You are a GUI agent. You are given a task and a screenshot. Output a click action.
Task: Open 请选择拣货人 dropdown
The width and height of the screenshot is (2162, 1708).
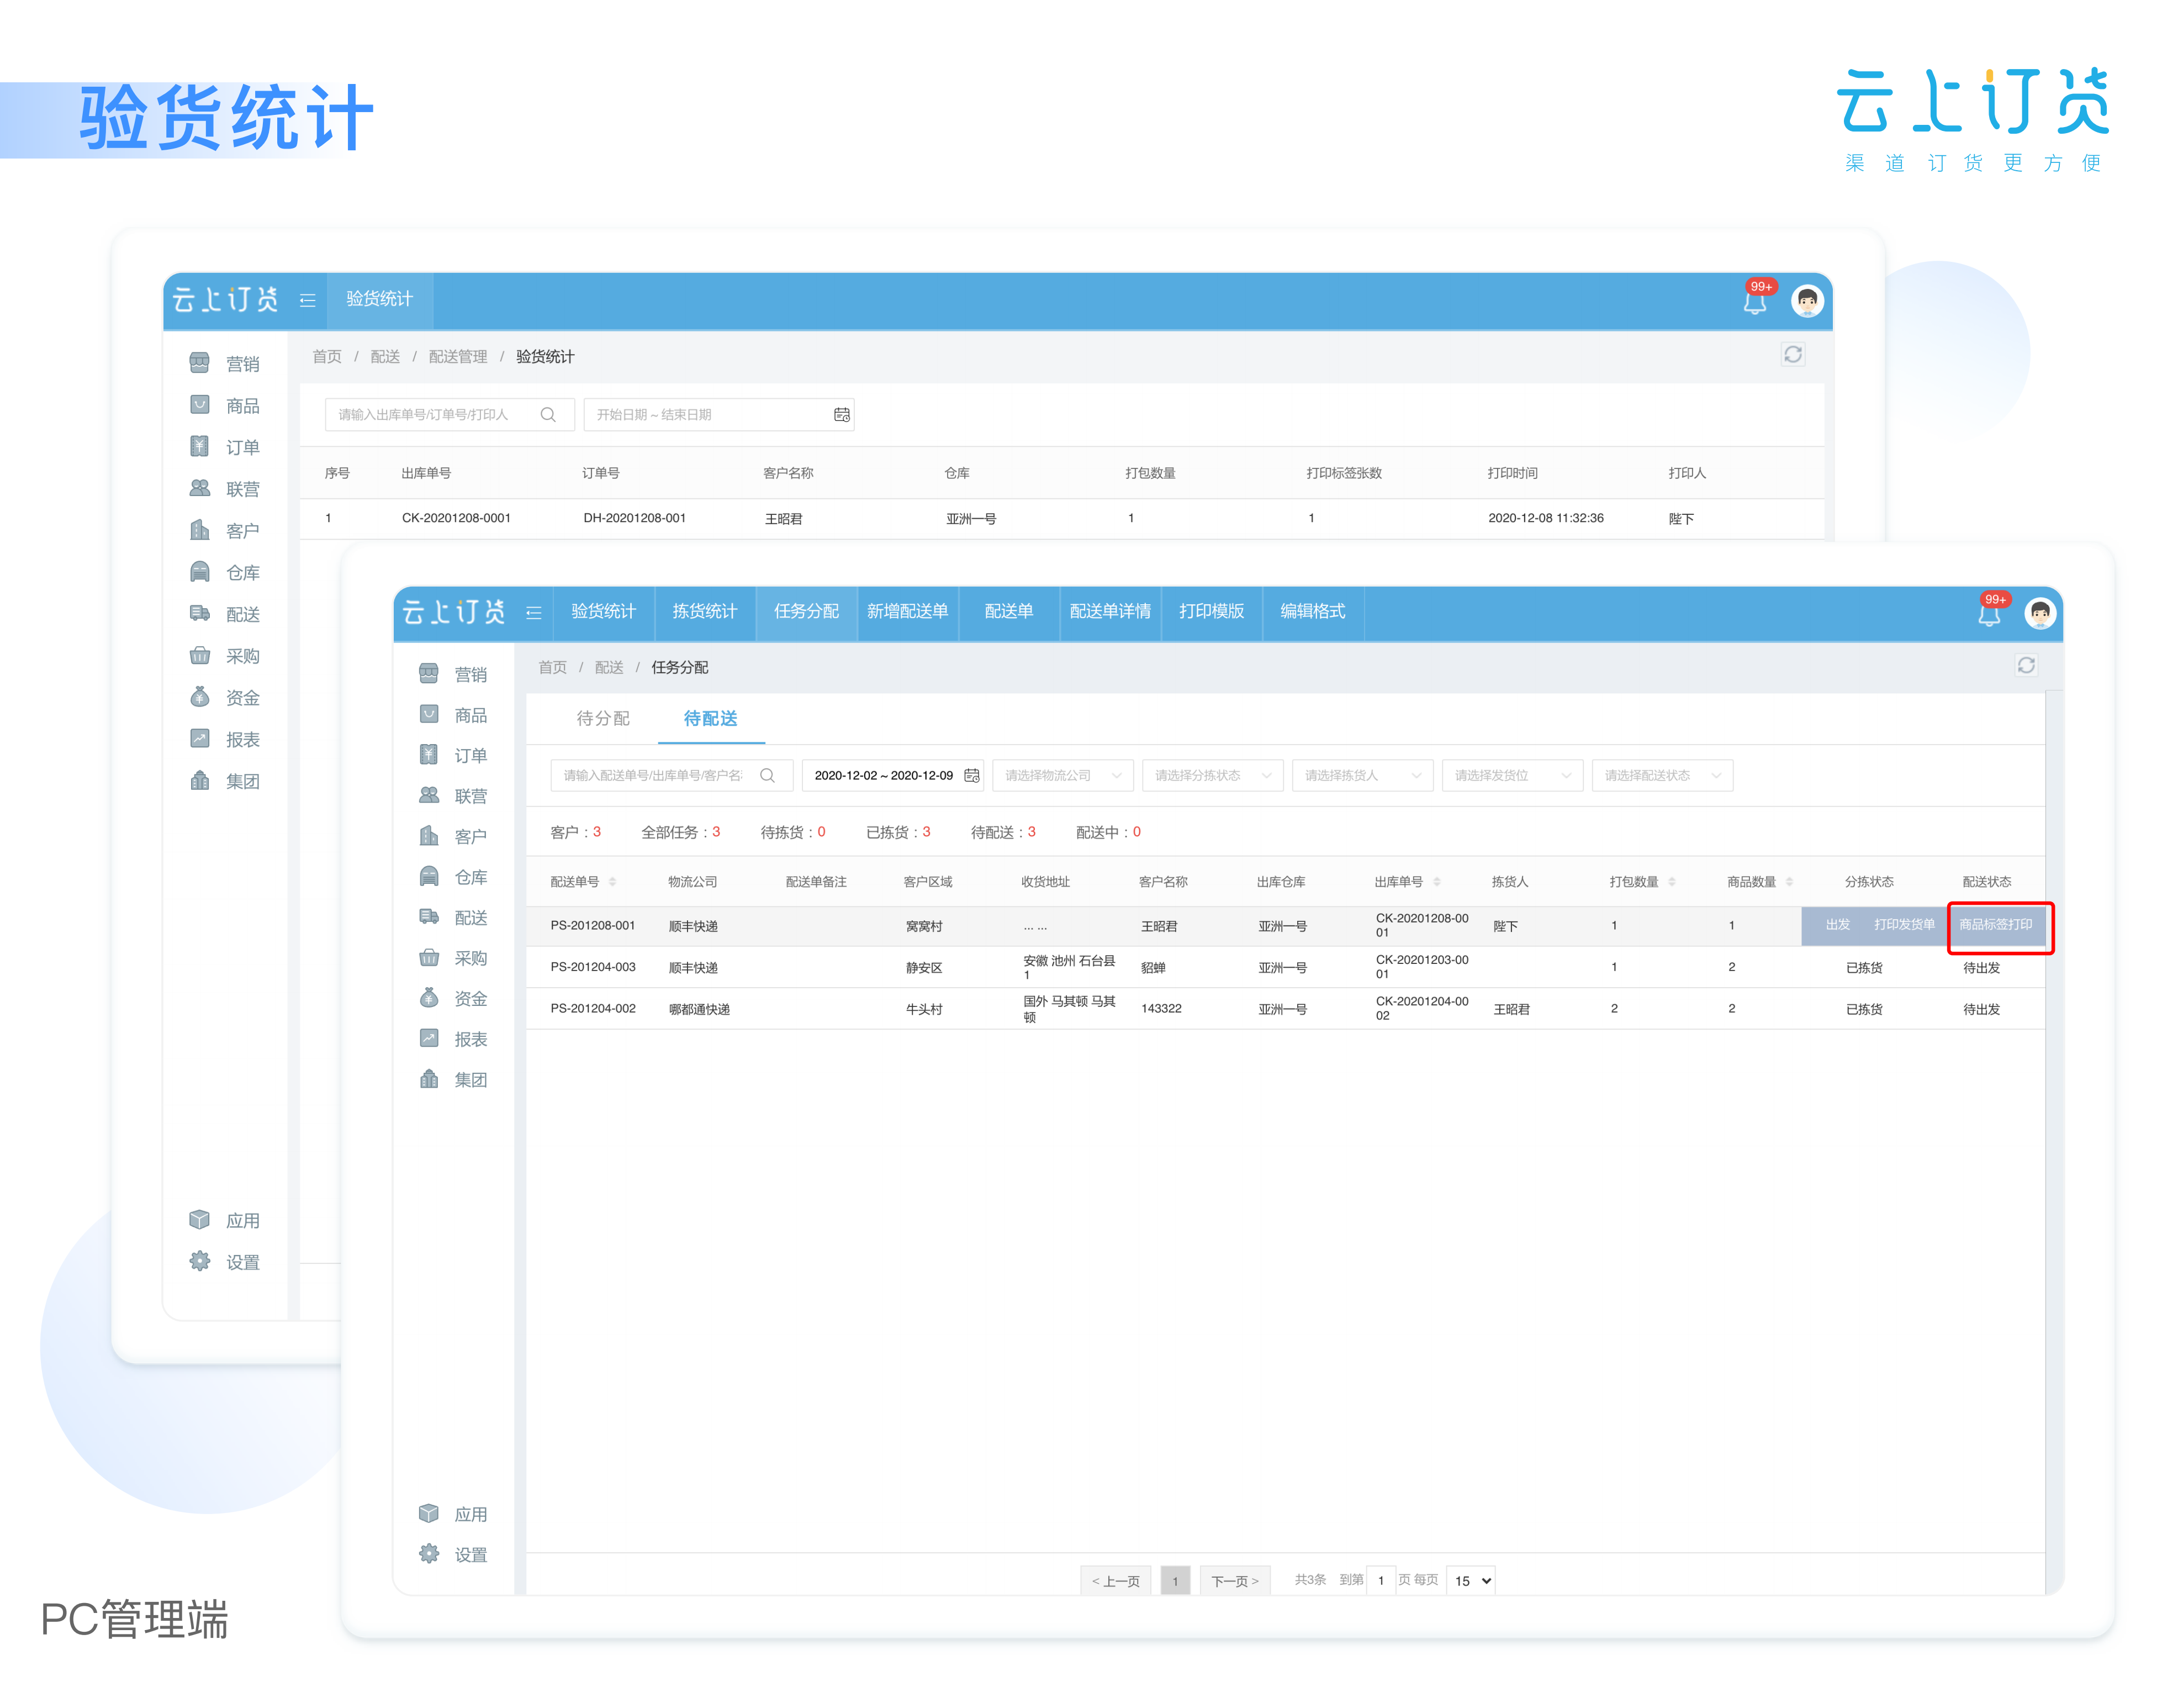click(1361, 775)
